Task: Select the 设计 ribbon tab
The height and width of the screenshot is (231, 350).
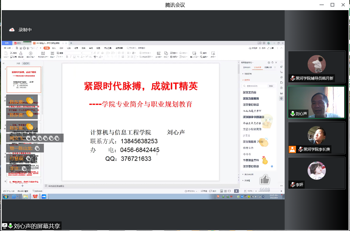Action: pyautogui.click(x=61, y=48)
